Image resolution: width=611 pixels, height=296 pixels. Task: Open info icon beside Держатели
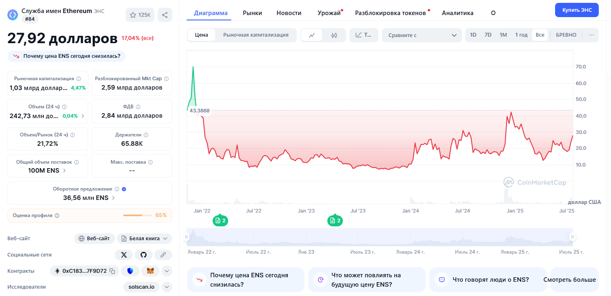[146, 135]
